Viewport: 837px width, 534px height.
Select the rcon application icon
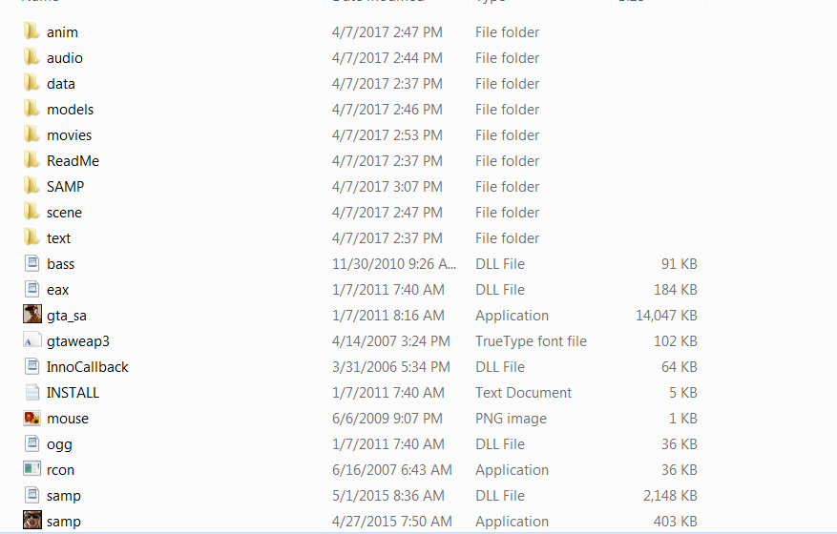(x=32, y=469)
